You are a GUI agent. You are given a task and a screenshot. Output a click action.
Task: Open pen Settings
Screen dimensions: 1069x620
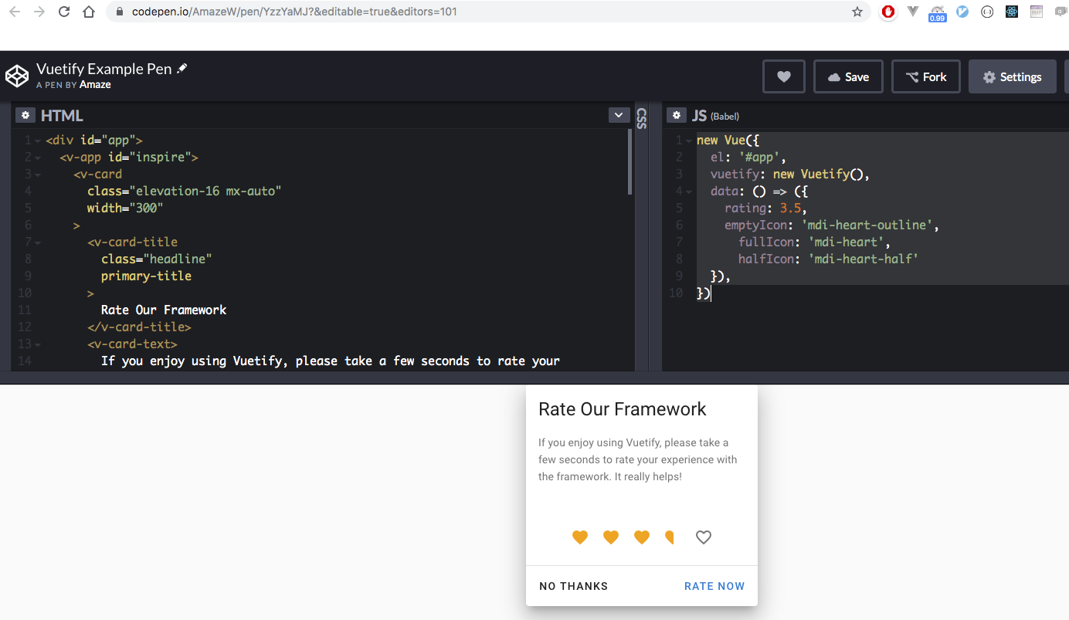coord(1013,76)
